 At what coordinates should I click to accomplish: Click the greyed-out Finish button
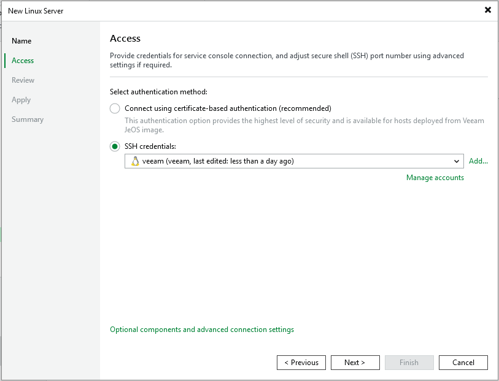409,363
